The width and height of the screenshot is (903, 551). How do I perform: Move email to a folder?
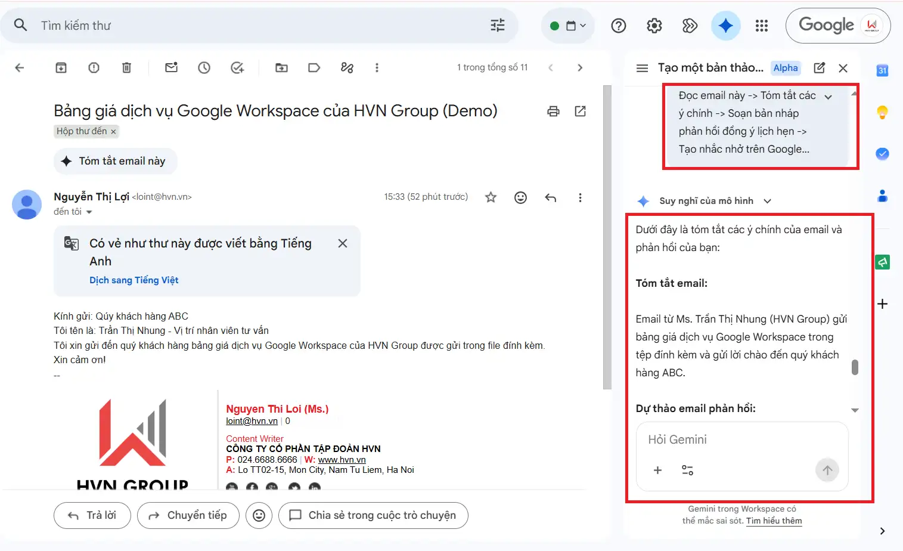(281, 68)
